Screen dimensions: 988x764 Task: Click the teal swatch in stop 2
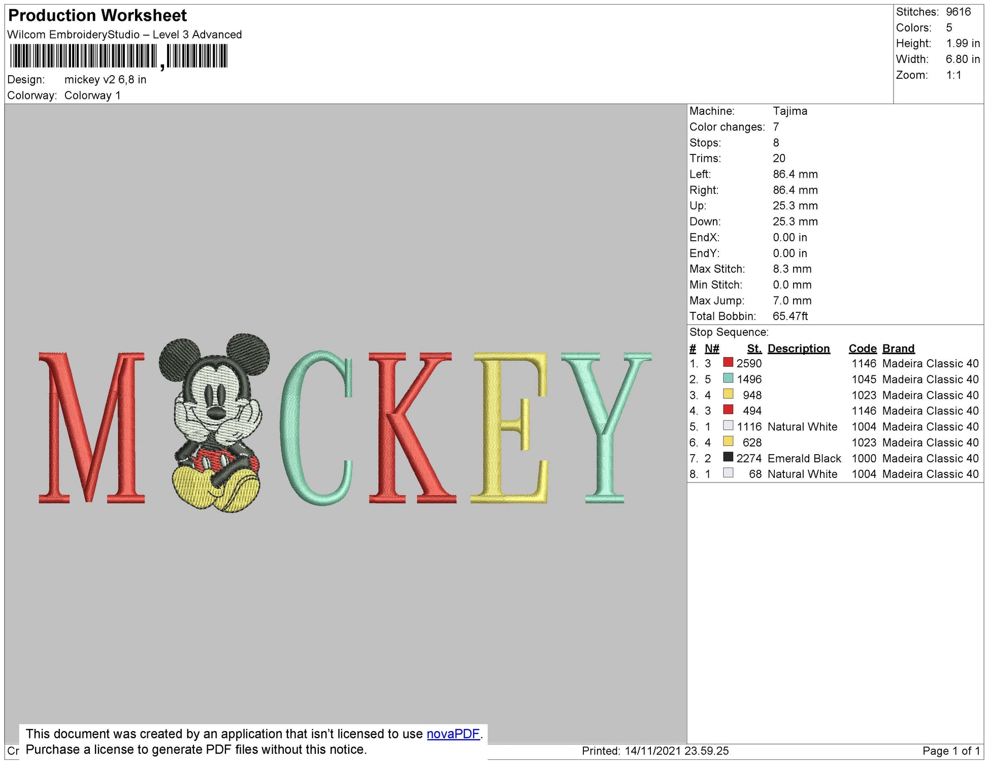click(728, 378)
